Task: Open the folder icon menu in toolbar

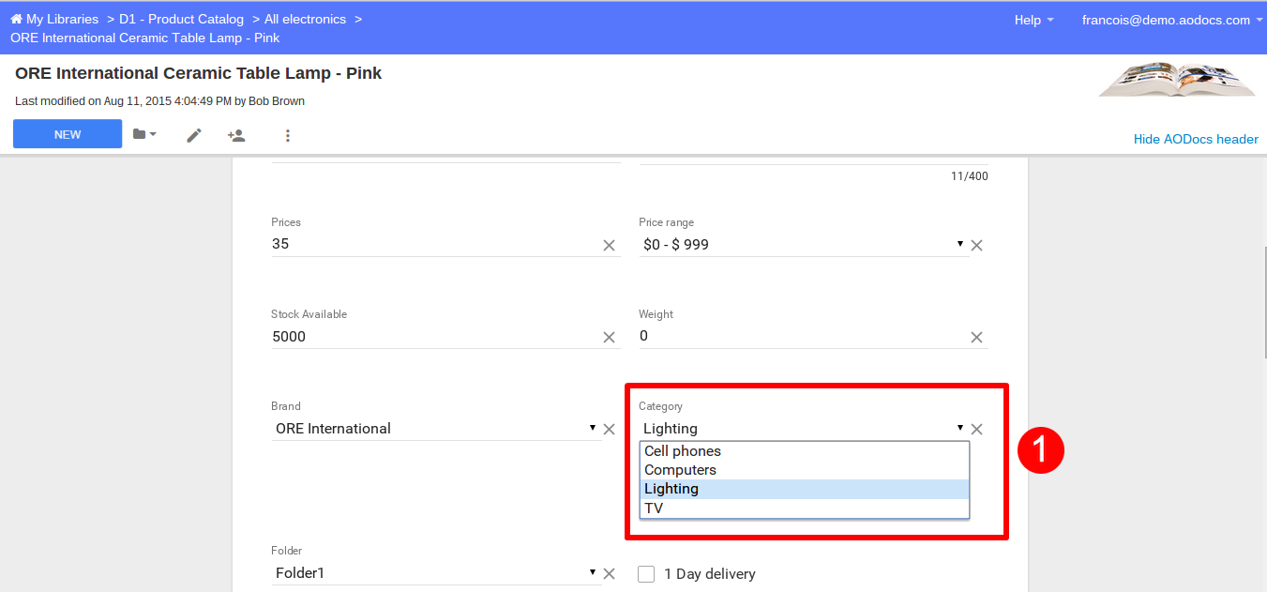Action: [144, 134]
